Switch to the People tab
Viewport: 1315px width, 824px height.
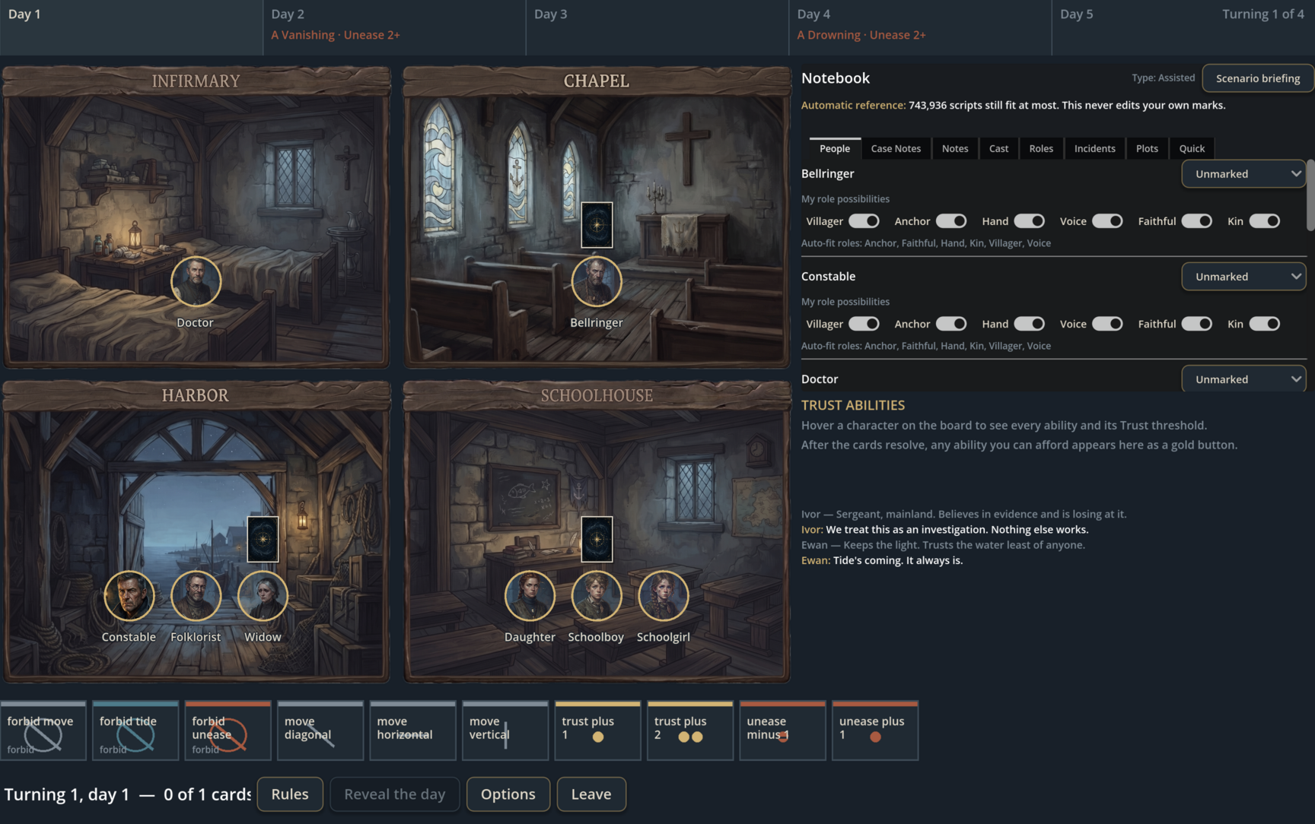click(x=835, y=148)
